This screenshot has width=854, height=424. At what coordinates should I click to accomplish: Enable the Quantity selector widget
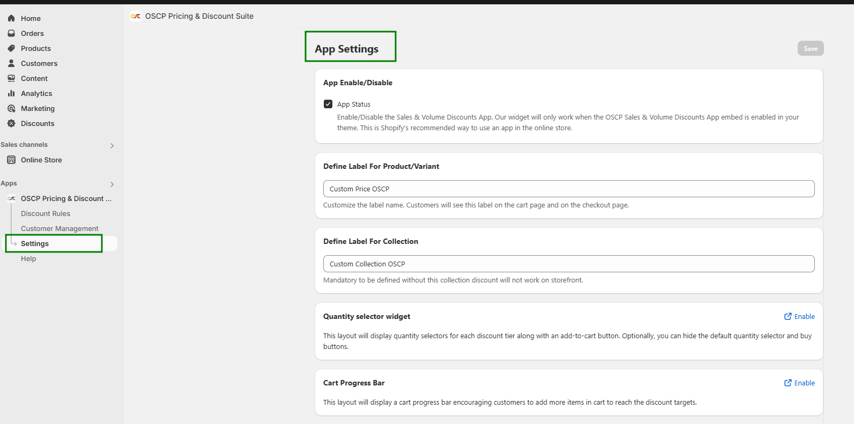tap(799, 316)
